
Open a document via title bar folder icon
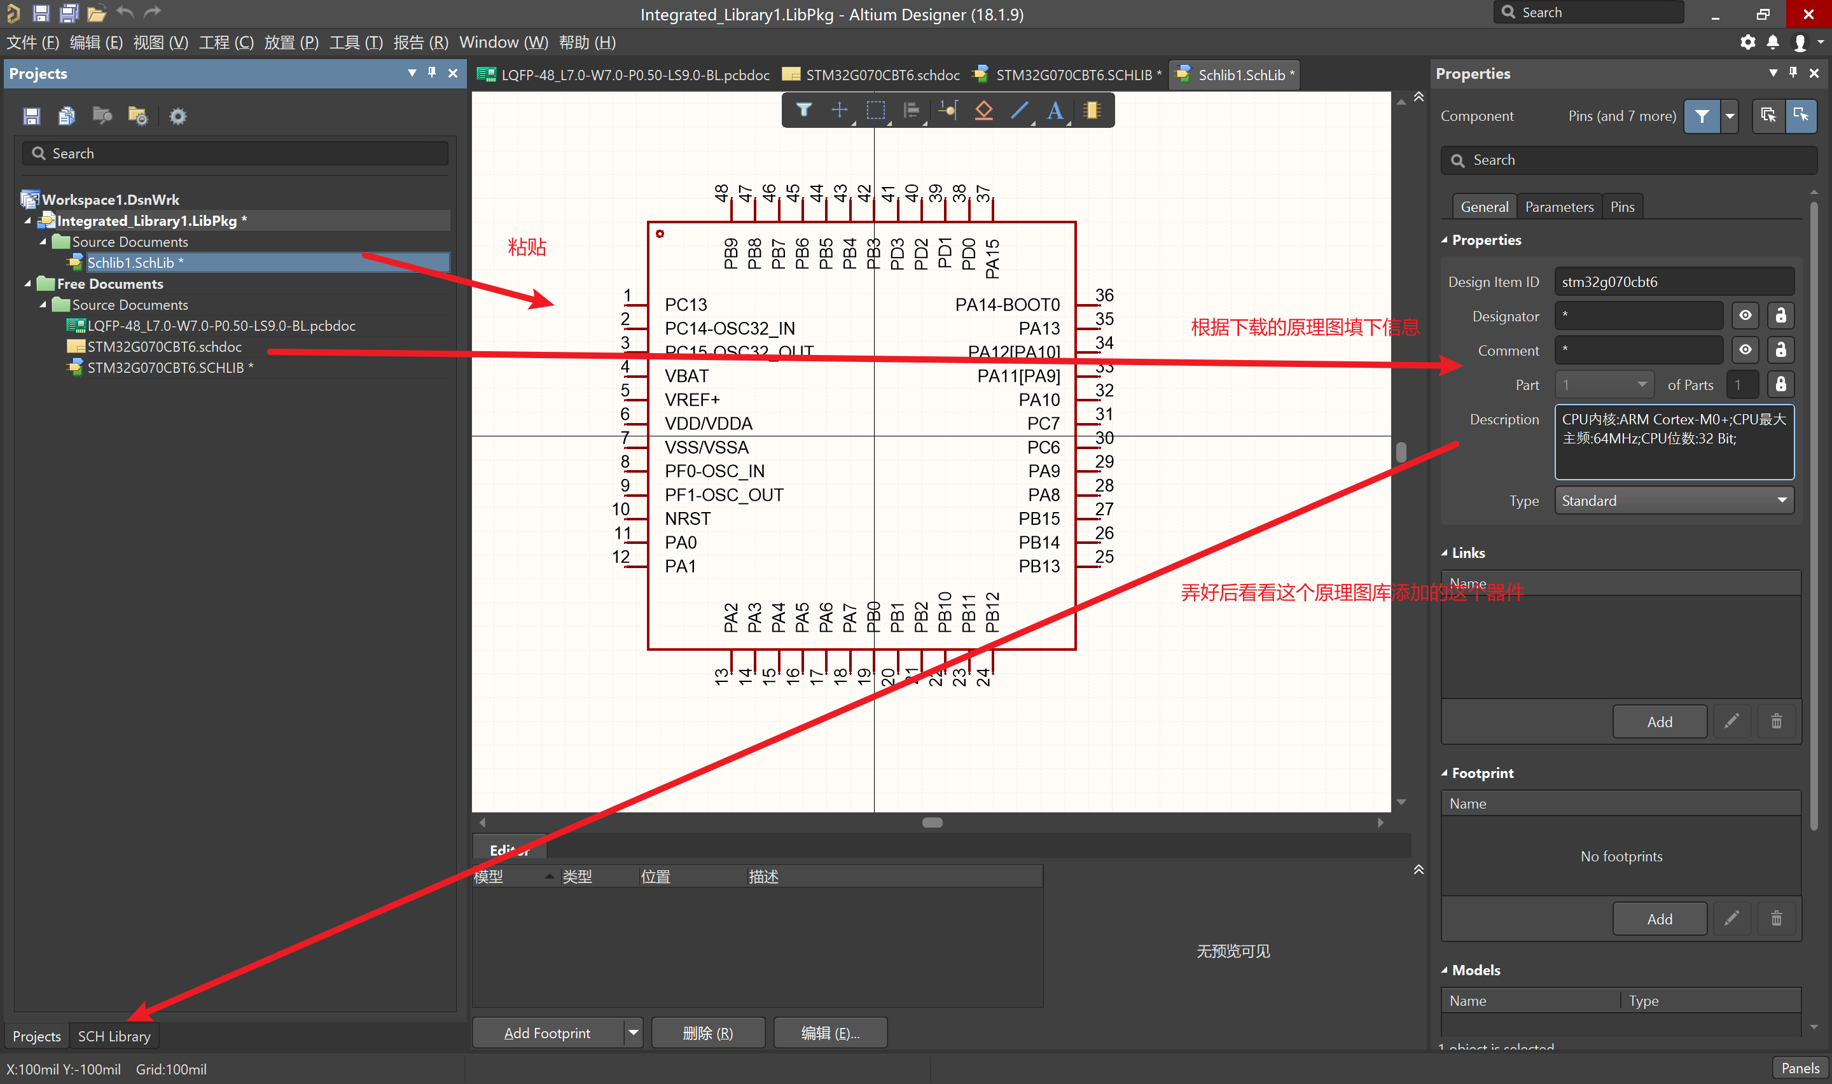coord(97,13)
